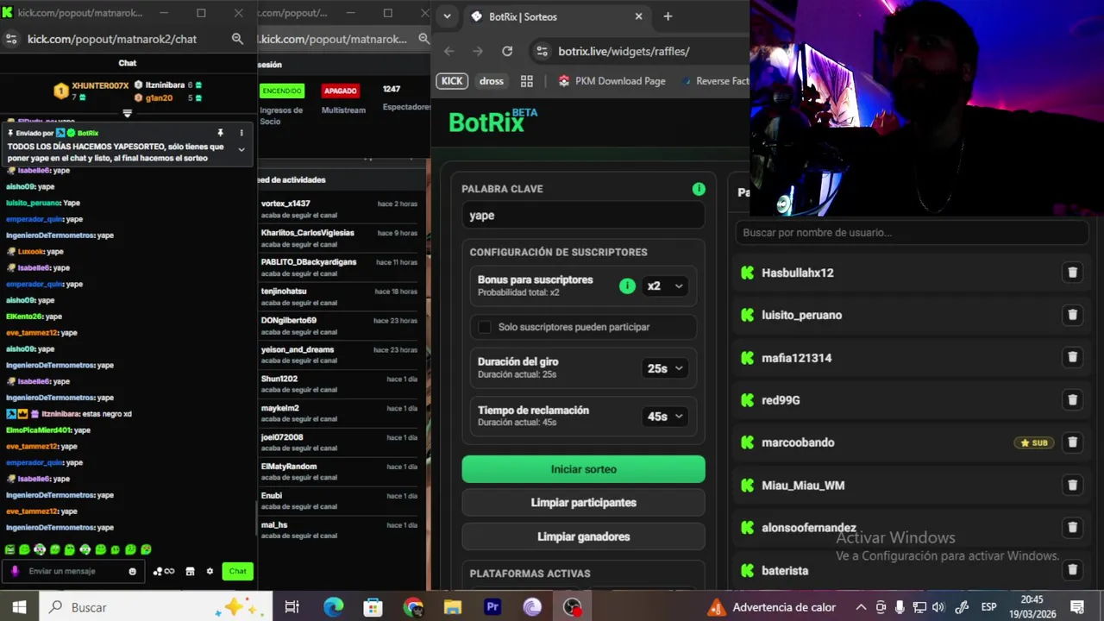Click the site info icon beside botrix.live URL

click(542, 51)
